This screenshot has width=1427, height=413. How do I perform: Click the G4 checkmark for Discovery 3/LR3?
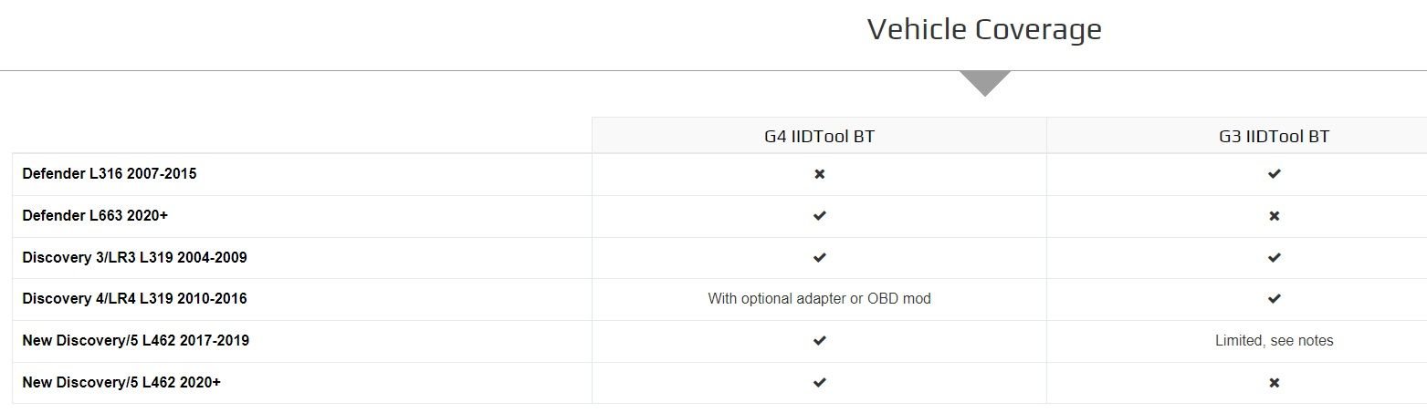[x=819, y=258]
